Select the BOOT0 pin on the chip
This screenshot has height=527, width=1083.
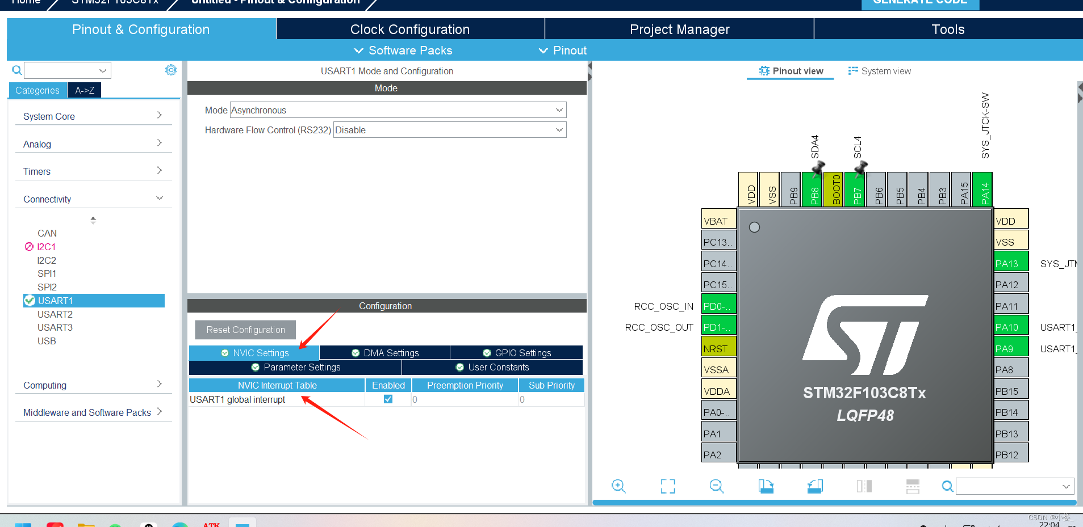(834, 189)
